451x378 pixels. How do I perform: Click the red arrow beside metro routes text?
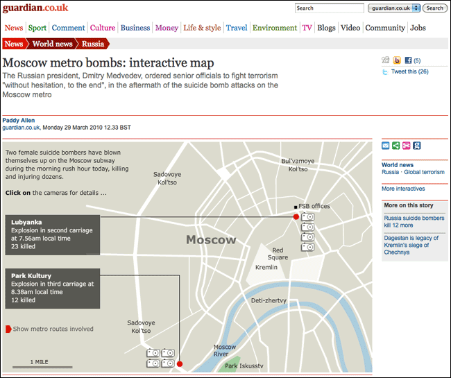tap(8, 329)
